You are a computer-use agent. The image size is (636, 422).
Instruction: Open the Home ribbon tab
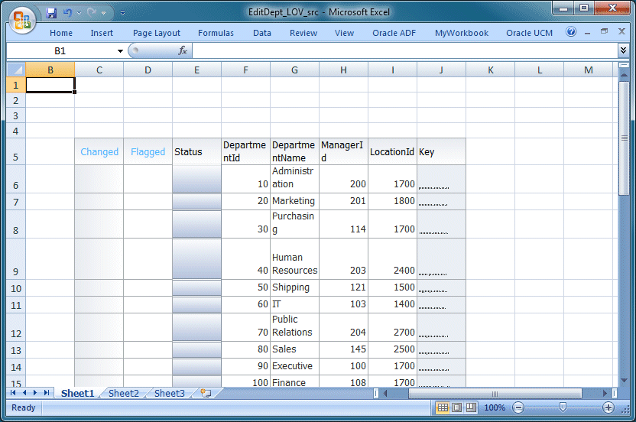point(61,34)
